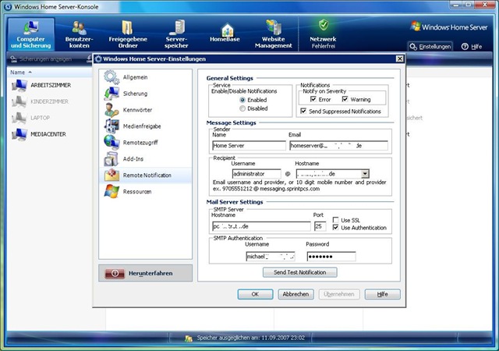
Task: Click the Recipient Username field
Action: pos(257,174)
